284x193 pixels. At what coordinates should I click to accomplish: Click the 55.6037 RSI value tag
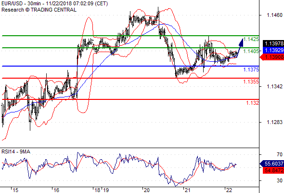[x=272, y=164]
